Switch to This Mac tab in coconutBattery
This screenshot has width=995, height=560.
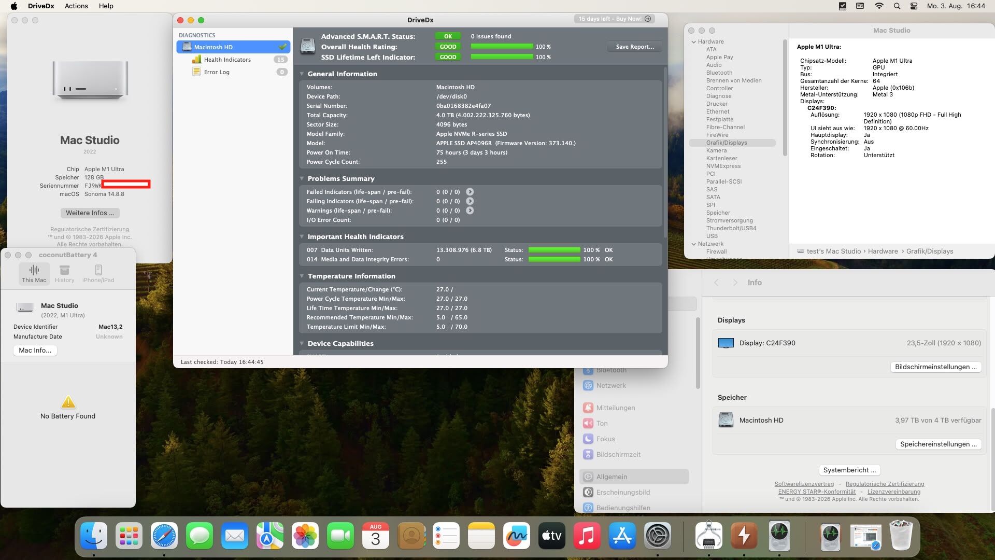[34, 273]
